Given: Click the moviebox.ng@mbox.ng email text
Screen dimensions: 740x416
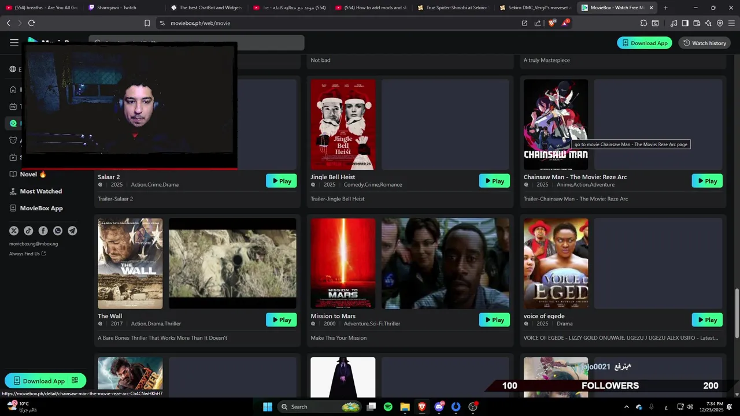Looking at the screenshot, I should click(x=34, y=244).
